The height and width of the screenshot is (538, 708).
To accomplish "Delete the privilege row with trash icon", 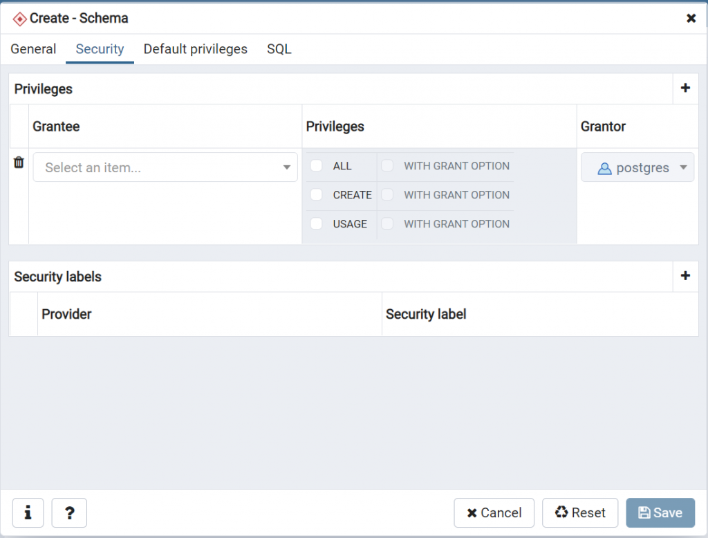I will 19,163.
